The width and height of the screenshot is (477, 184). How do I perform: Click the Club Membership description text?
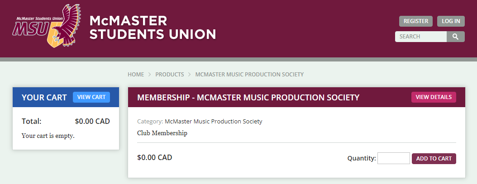[x=162, y=133]
